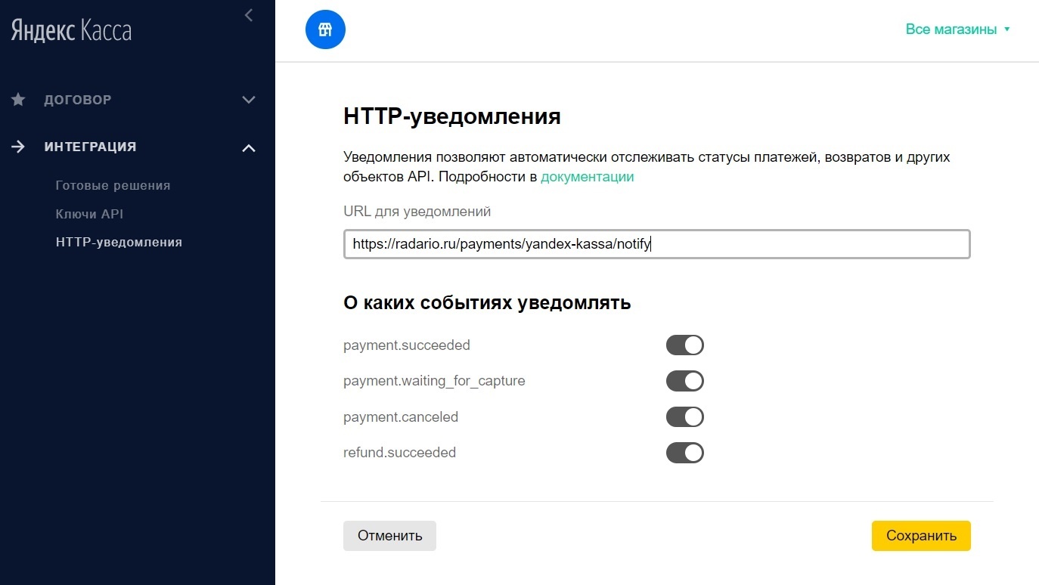Open the Интеграция menu section
The width and height of the screenshot is (1039, 585).
coord(90,147)
